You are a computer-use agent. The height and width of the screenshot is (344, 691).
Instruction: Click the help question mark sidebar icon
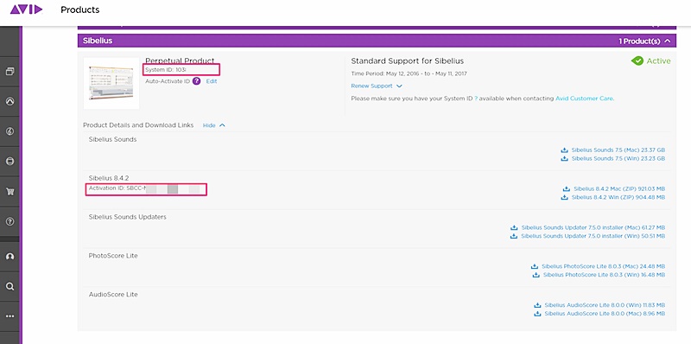pyautogui.click(x=10, y=221)
